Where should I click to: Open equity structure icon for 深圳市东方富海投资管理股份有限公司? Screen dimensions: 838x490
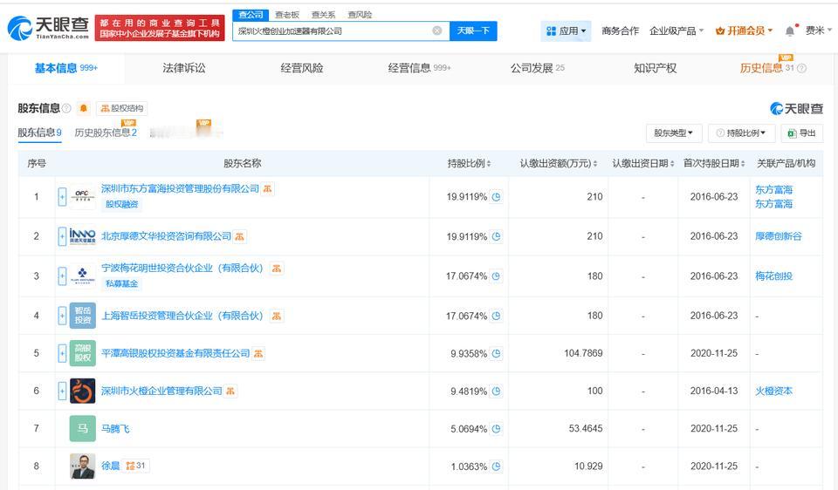(x=268, y=188)
